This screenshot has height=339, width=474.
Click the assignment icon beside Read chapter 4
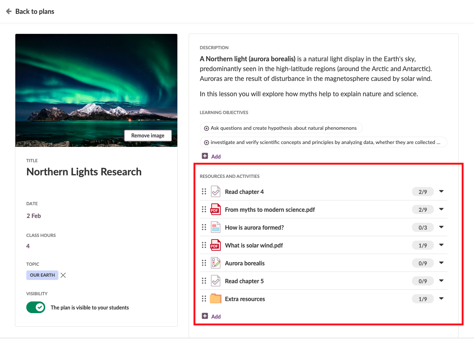(x=215, y=192)
